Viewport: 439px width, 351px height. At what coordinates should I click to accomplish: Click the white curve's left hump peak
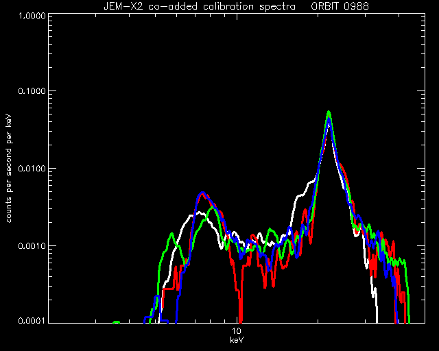coord(200,213)
